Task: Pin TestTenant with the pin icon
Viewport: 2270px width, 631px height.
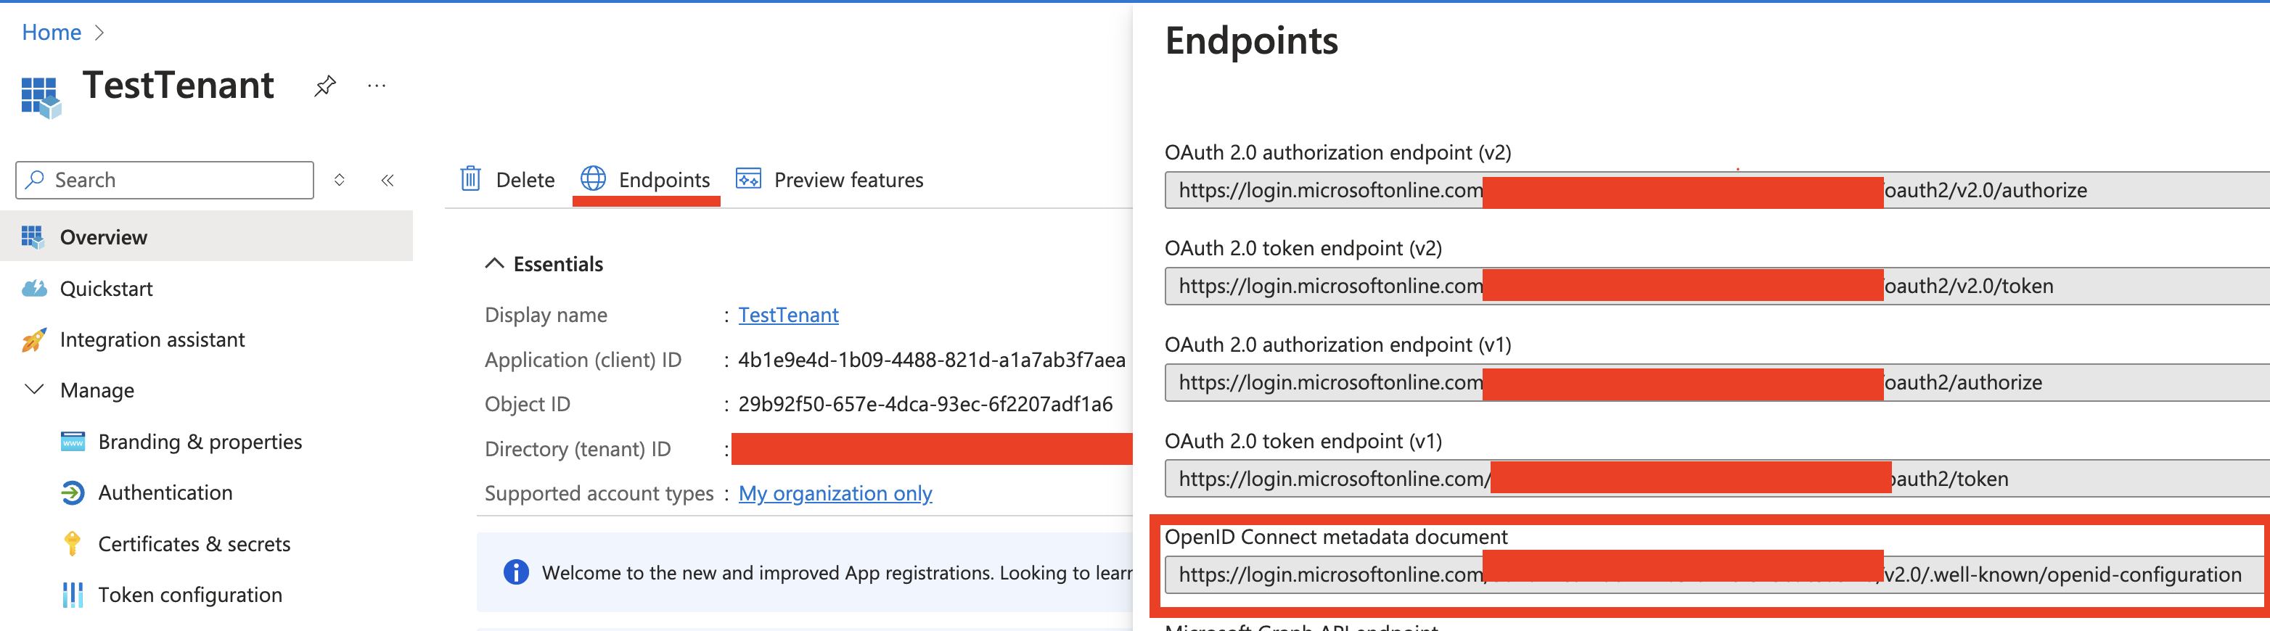Action: click(325, 86)
